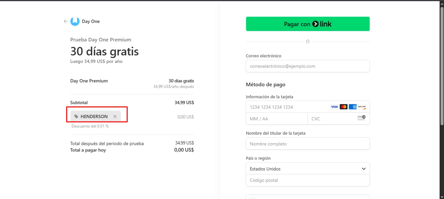Screen dimensions: 444x199
Task: Click the American Express icon
Action: click(353, 107)
